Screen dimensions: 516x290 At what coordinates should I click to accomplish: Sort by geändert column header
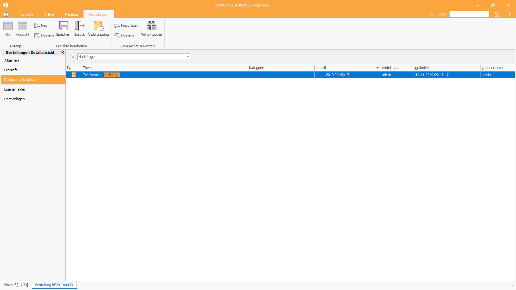click(x=447, y=68)
